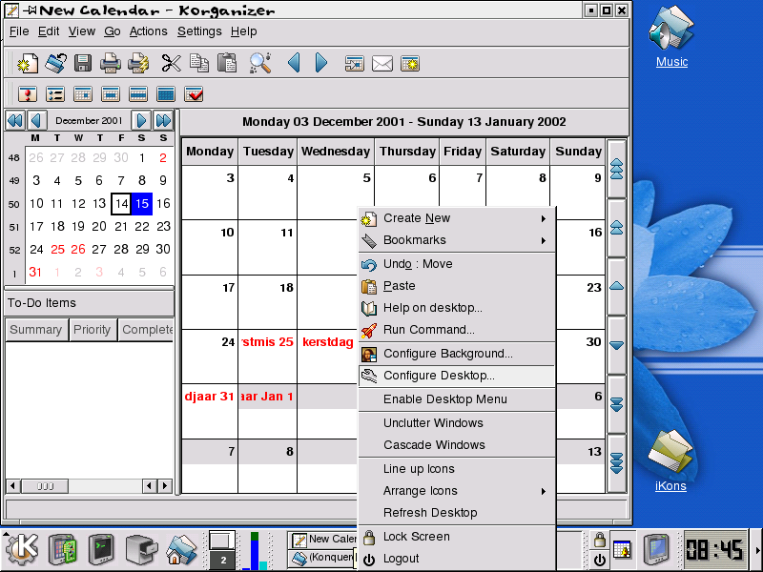The height and width of the screenshot is (572, 763).
Task: Choose Configure Background... menu entry
Action: tap(457, 354)
